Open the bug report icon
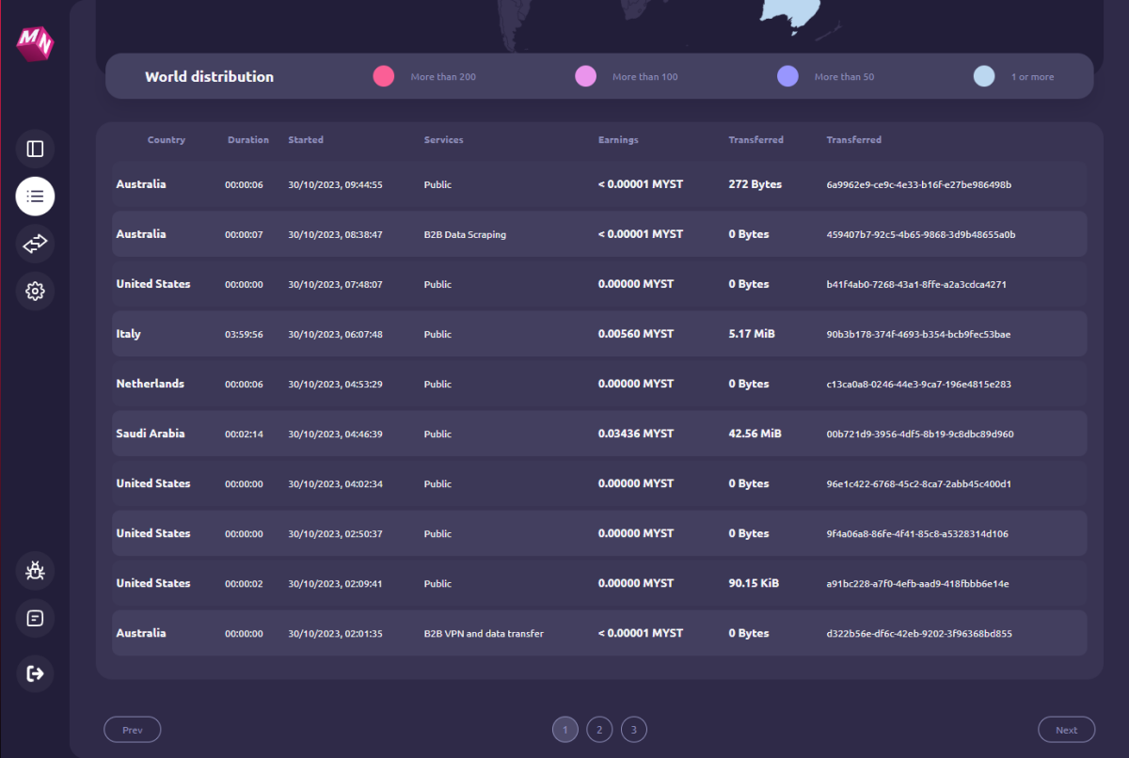 (x=35, y=570)
